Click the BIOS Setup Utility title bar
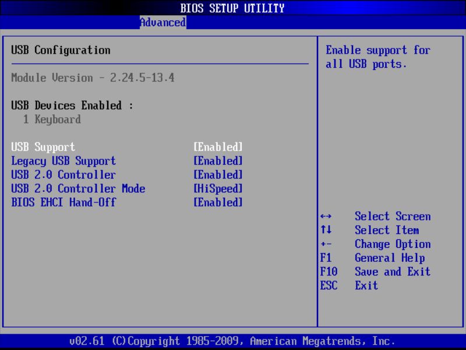This screenshot has width=466, height=350. click(x=232, y=8)
